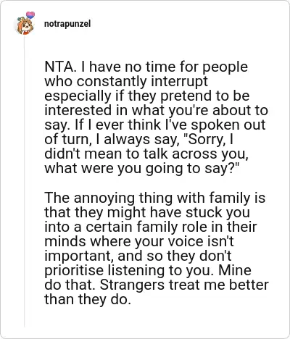Click the line "say. If I ever think I've spoken out"
290x339 pixels.
[155, 125]
